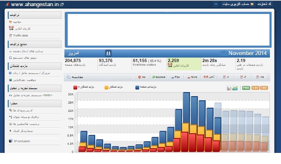
Task: Switch to the area line chart view icon
Action: [235, 88]
